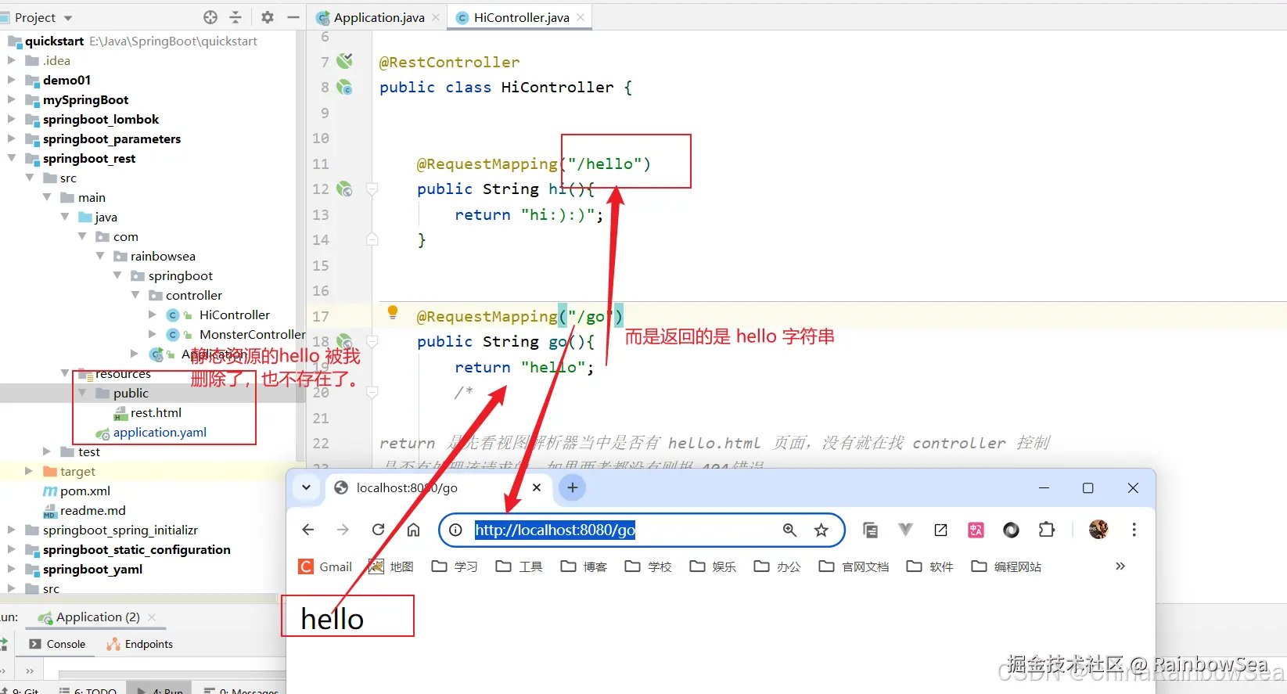The image size is (1287, 694).
Task: Open the Gmail bookmark
Action: coord(325,566)
